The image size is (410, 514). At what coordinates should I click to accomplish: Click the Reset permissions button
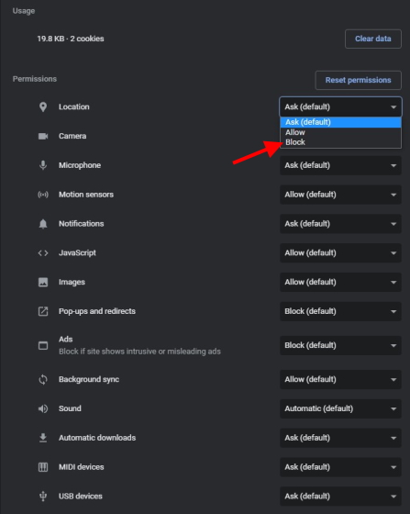(x=359, y=81)
